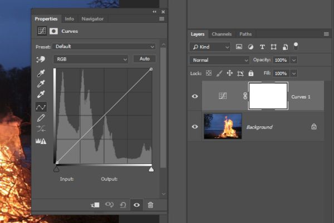334x223 pixels.
Task: Pick the black point eyedropper
Action: pyautogui.click(x=41, y=73)
